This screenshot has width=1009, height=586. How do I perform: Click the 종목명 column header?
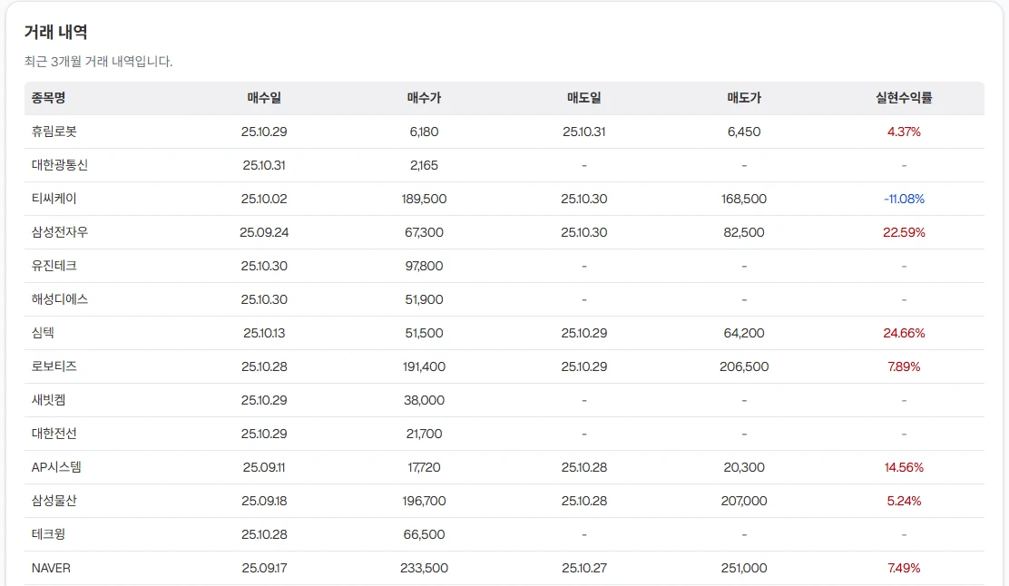pyautogui.click(x=48, y=98)
